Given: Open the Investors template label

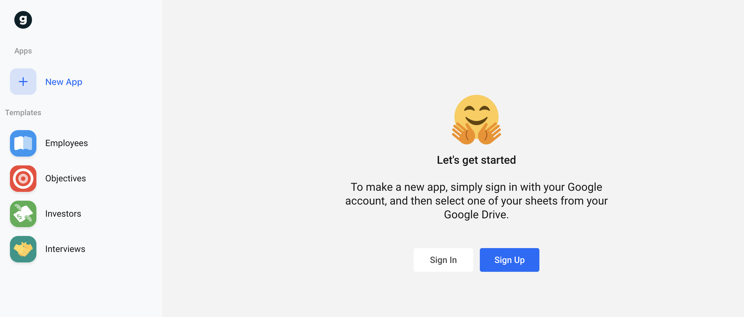Looking at the screenshot, I should pyautogui.click(x=63, y=214).
